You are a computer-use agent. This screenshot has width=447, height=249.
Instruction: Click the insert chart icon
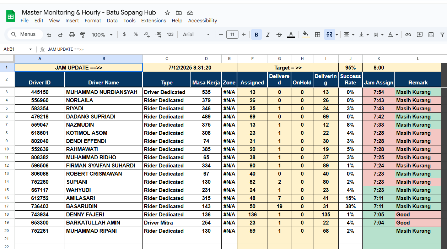pyautogui.click(x=431, y=35)
